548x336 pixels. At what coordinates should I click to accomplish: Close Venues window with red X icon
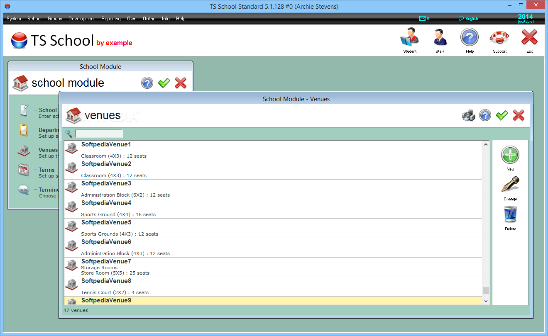[519, 115]
